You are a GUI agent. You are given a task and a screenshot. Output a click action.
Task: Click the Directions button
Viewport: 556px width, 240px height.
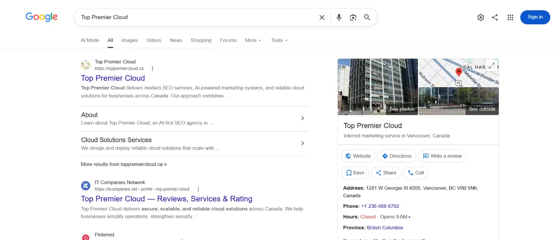(x=397, y=156)
